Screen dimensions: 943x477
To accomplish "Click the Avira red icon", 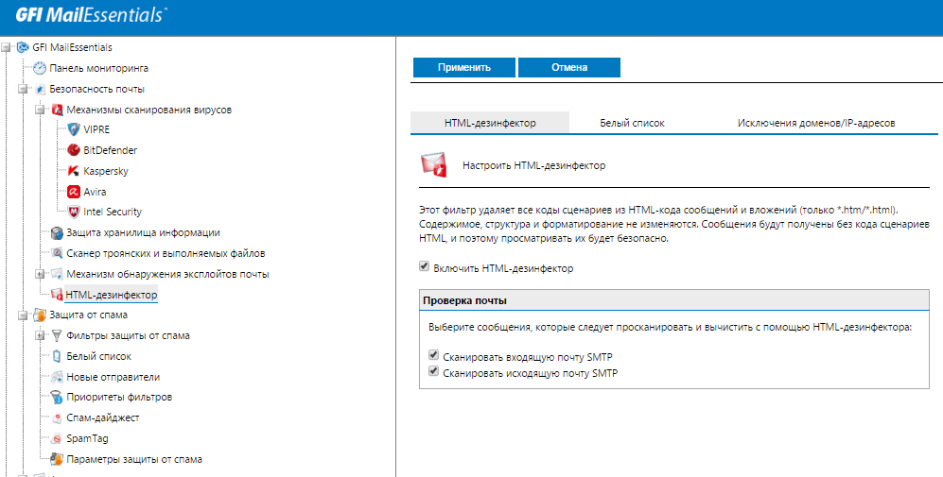I will [74, 192].
